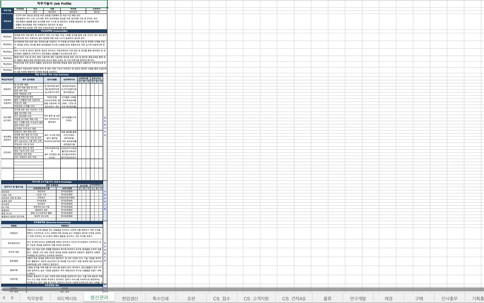Select the 팀웍/협동 competency cell
The image size is (484, 303).
pos(14,261)
